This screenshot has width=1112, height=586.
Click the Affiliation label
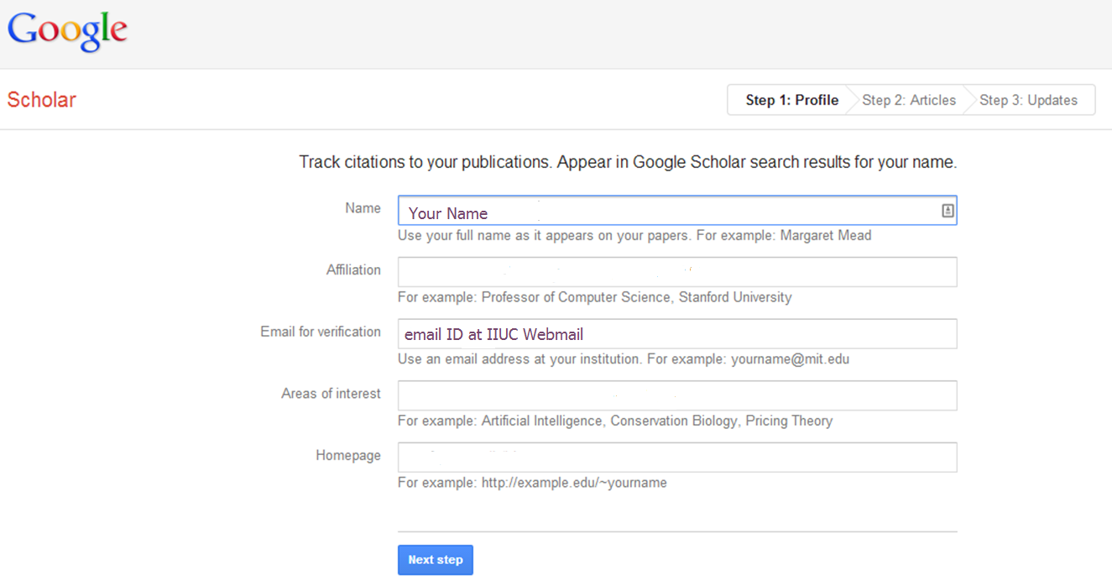tap(353, 270)
